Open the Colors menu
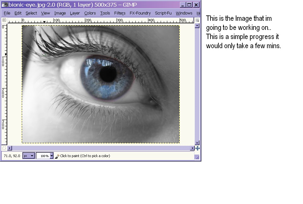 90,13
